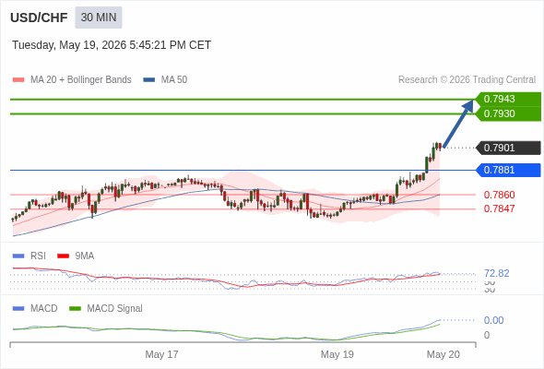
Task: Click the May 19 date axis label
Action: (337, 354)
